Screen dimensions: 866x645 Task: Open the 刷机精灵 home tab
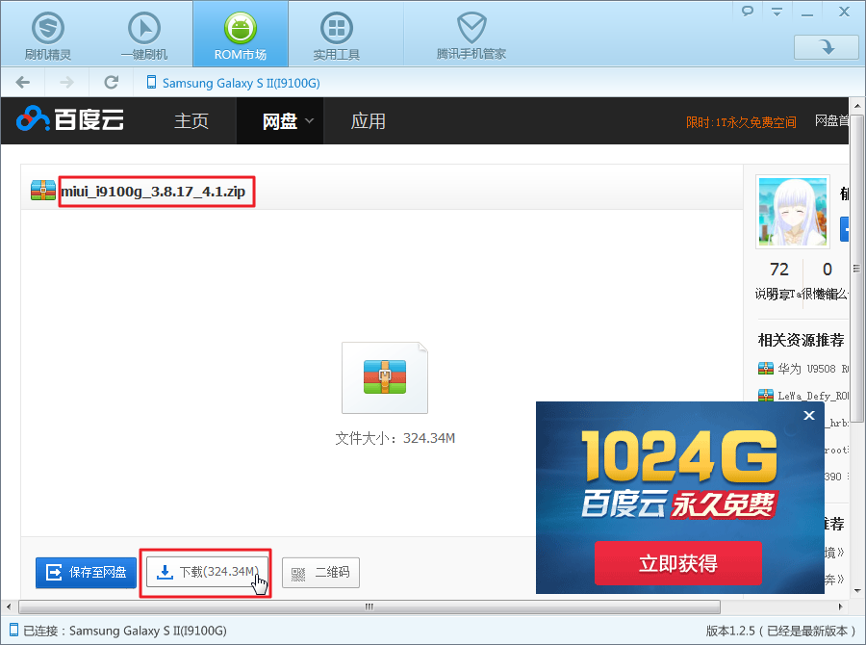coord(48,35)
